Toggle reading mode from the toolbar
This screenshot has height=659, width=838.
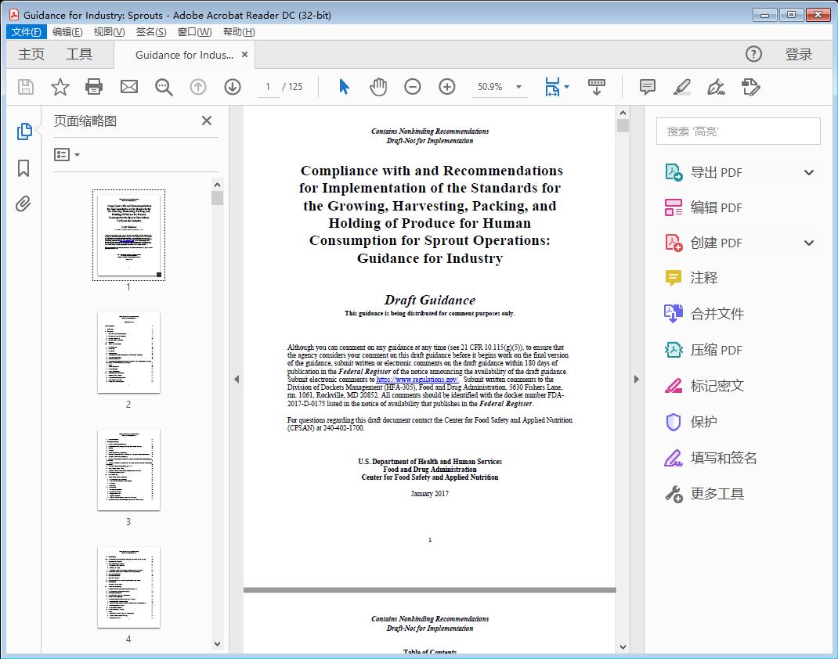[597, 87]
